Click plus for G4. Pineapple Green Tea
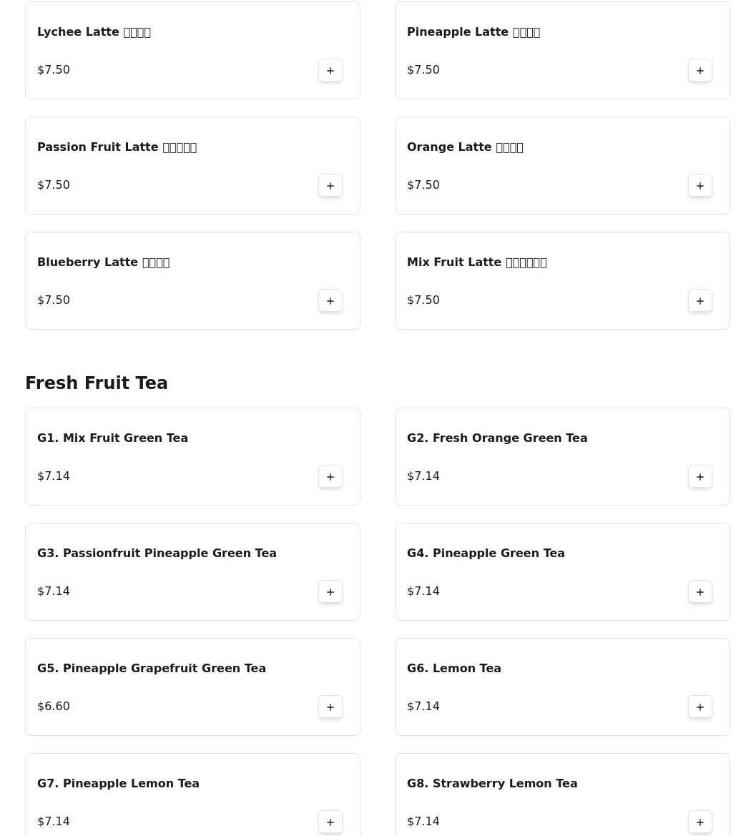The width and height of the screenshot is (751, 836). (700, 592)
